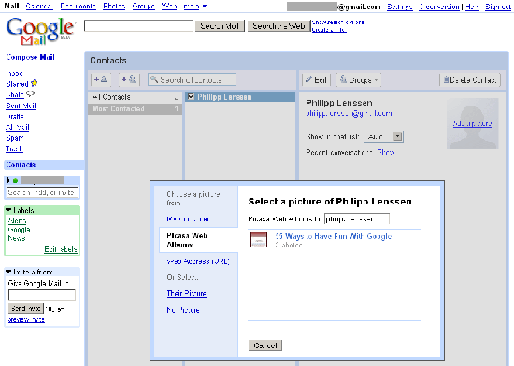Click the green online status dot in chat box
This screenshot has height=366, width=514.
click(15, 181)
